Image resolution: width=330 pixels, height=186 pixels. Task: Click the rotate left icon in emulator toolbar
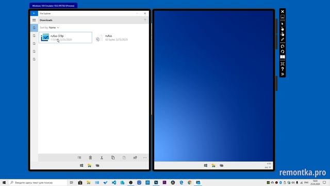[283, 47]
